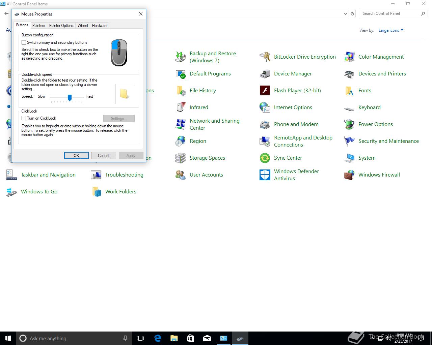This screenshot has width=432, height=345.
Task: Launch Microsoft Edge from the taskbar
Action: (158, 338)
